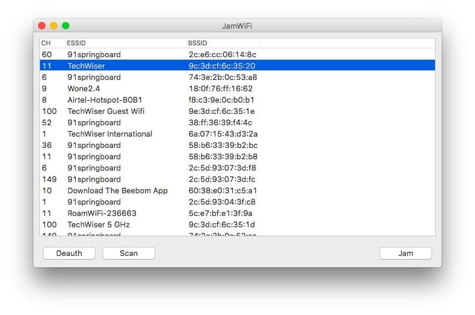Select row with BSSID 74:3e:2b:0c:53:a8
The image size is (475, 315).
click(237, 77)
